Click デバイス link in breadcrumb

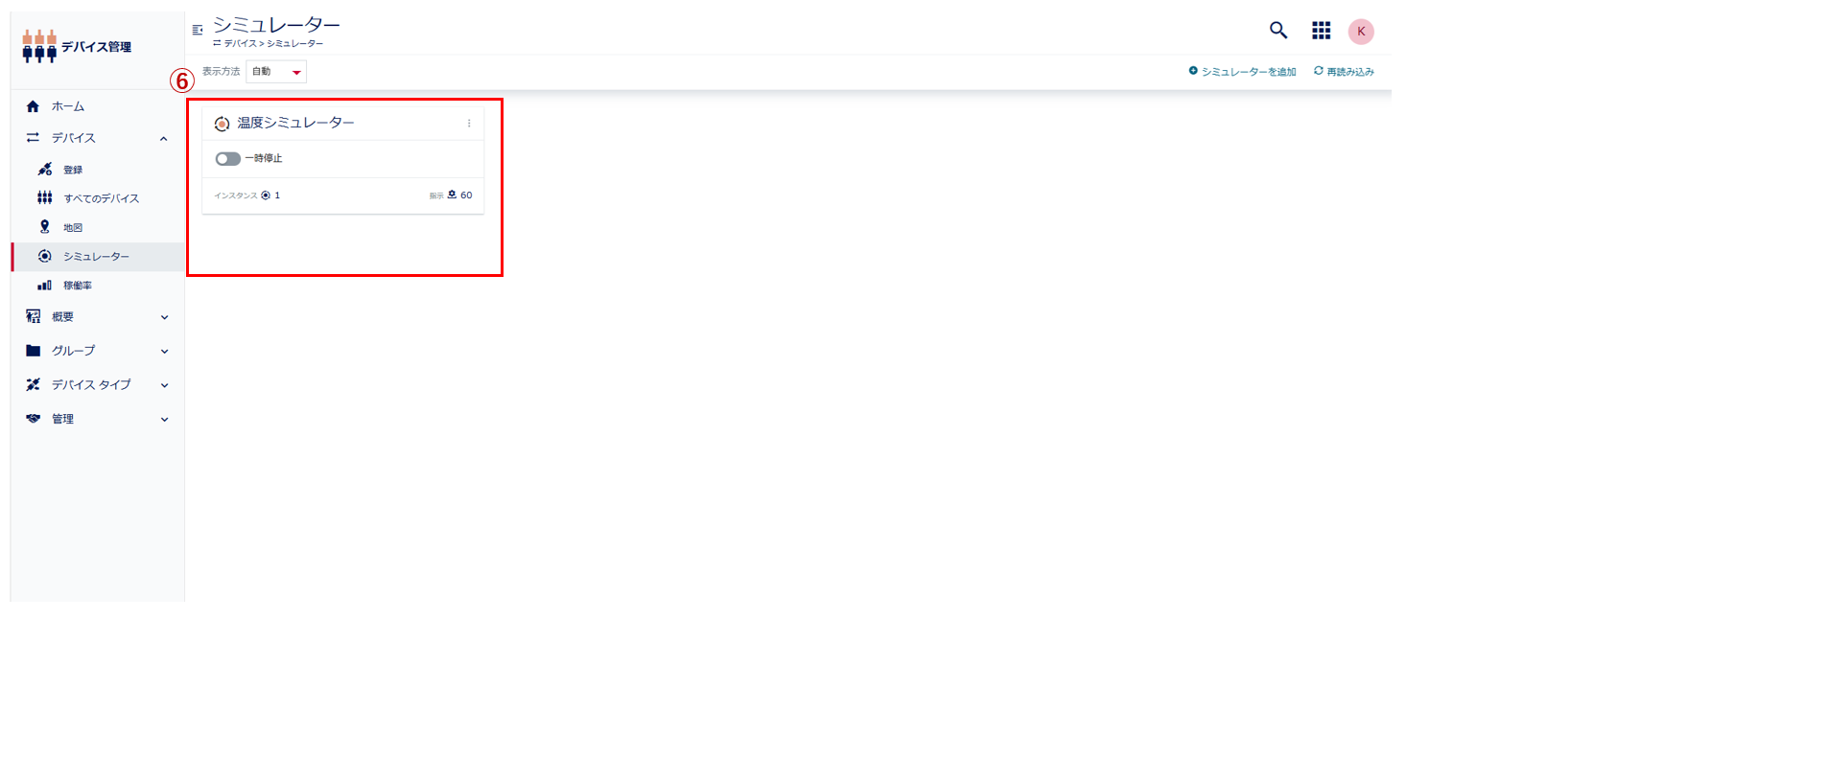[240, 44]
